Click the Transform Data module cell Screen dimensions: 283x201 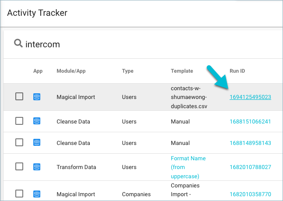click(76, 167)
